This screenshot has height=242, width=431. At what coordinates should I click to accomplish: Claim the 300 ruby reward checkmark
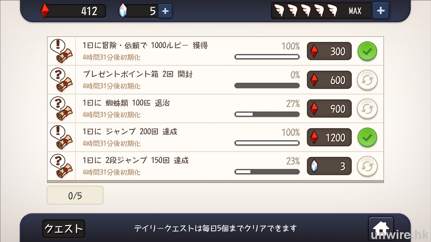tap(367, 51)
